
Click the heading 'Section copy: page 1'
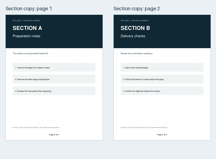click(29, 9)
